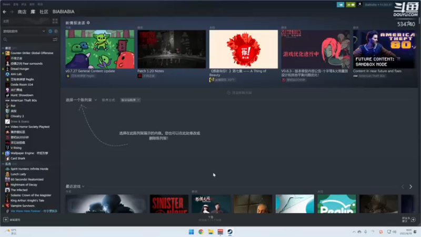This screenshot has width=421, height=237.
Task: Open Peglin recent game cover
Action: pyautogui.click(x=336, y=204)
